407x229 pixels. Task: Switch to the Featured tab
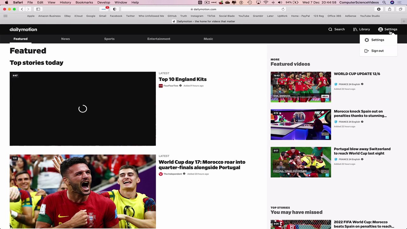(20, 39)
